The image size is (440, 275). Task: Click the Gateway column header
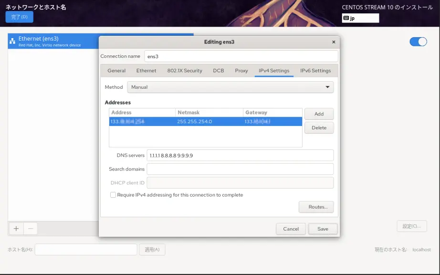[272, 113]
